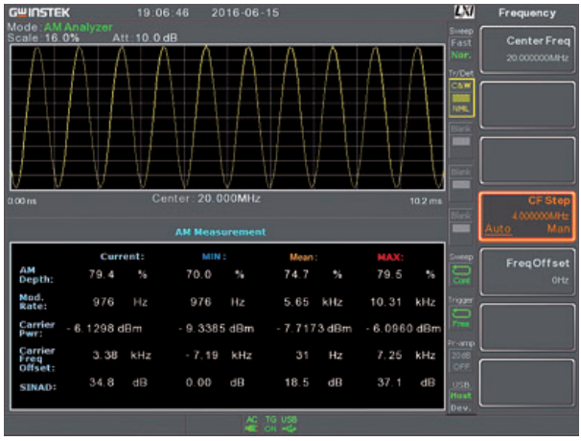Click current carrier offset 3.38 kHz
This screenshot has height=441, width=581.
(122, 356)
